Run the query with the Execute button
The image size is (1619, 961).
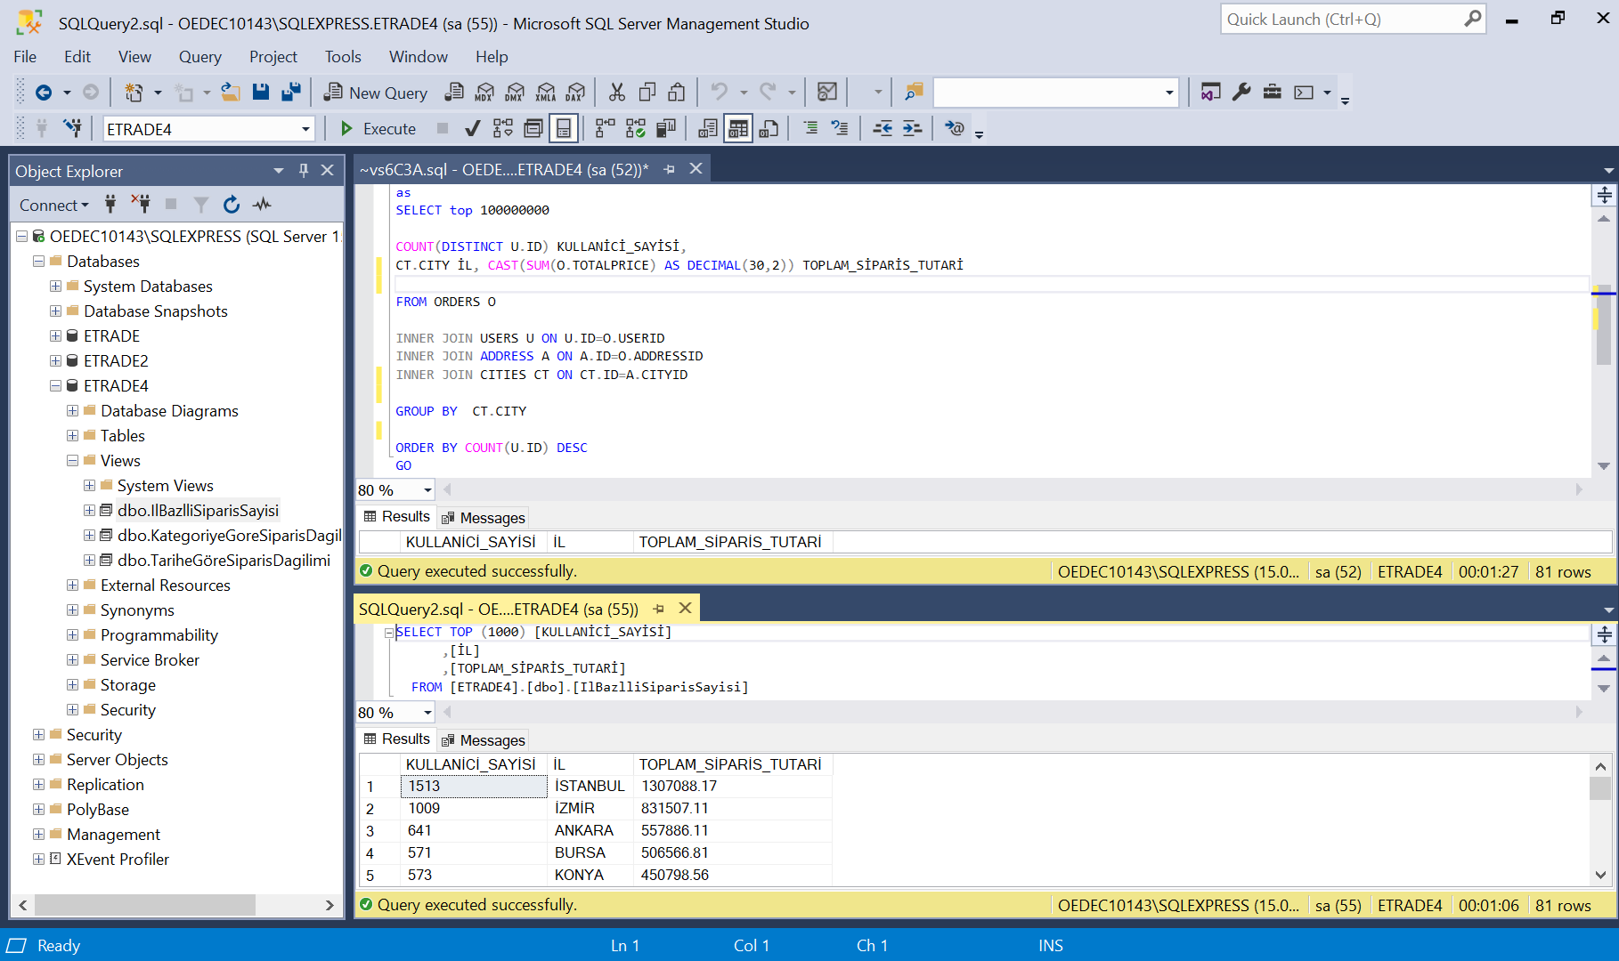pyautogui.click(x=377, y=128)
